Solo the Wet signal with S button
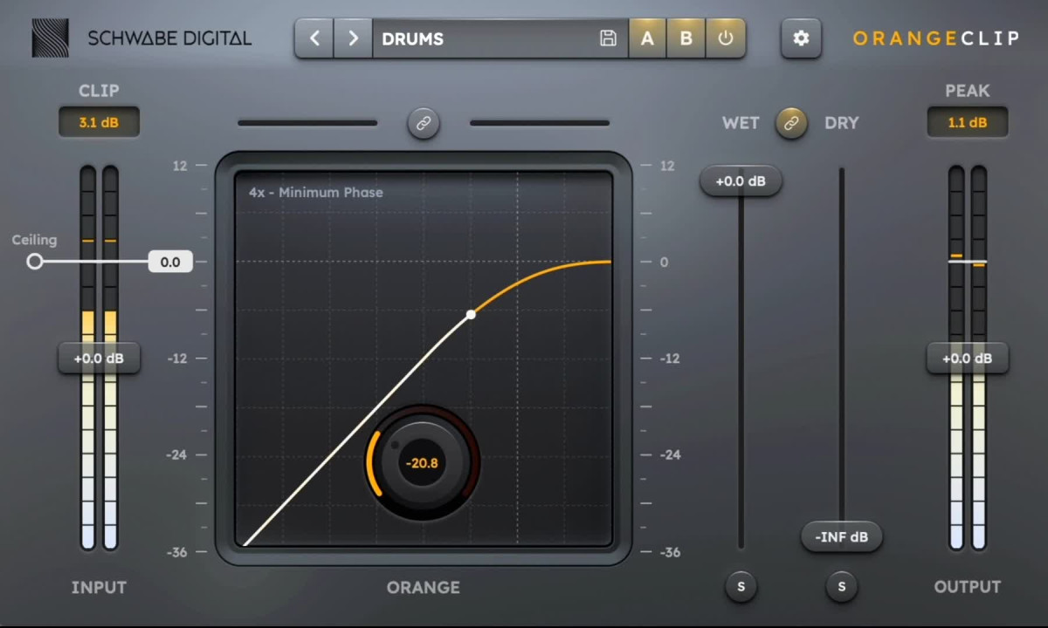Screen dimensions: 1048x628 pyautogui.click(x=741, y=586)
